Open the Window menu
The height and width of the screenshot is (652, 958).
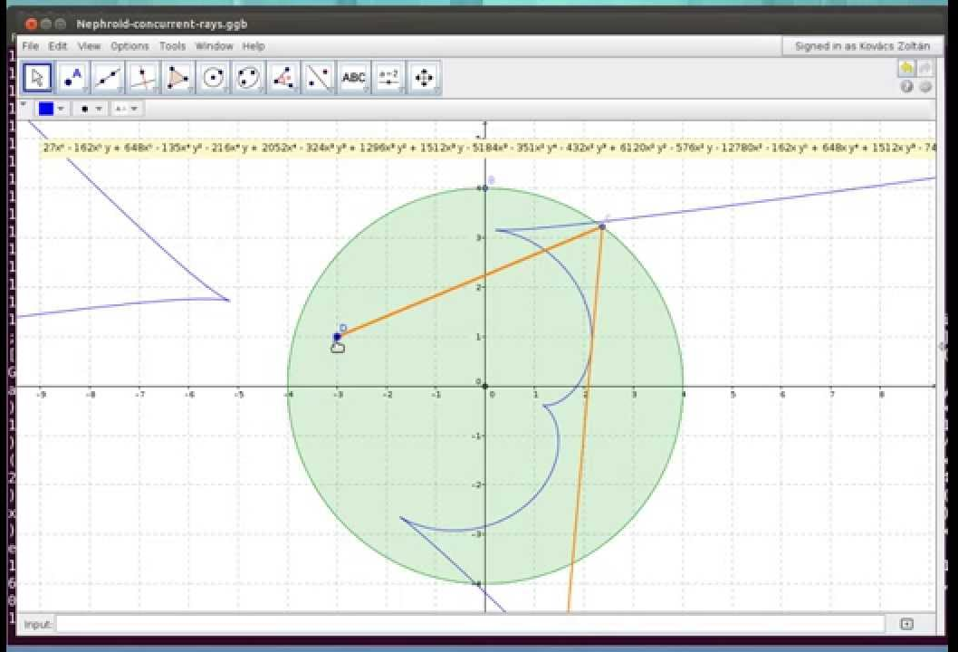pyautogui.click(x=214, y=46)
